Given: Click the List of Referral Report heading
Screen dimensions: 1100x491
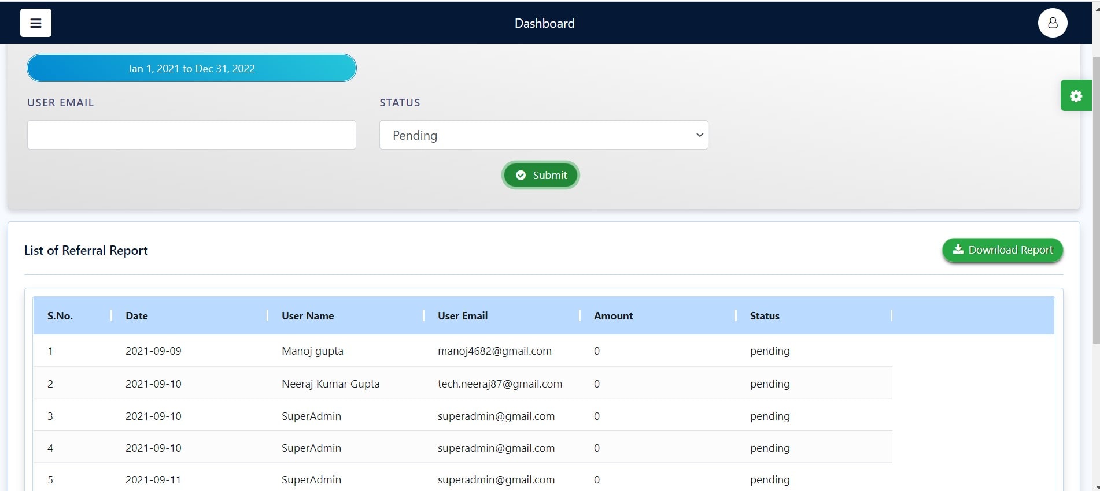Looking at the screenshot, I should (x=86, y=250).
